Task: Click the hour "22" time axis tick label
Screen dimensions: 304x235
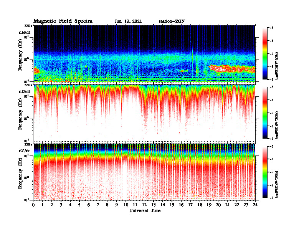Action: pos(237,205)
